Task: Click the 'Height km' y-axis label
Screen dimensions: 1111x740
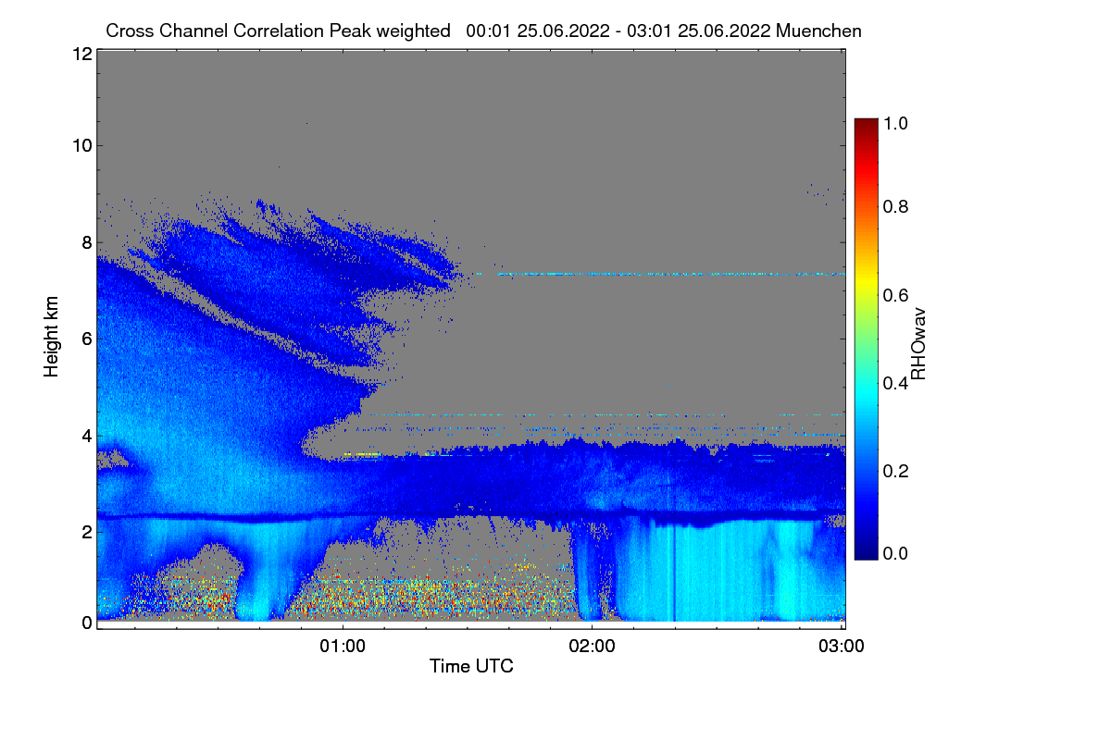Action: [x=51, y=337]
